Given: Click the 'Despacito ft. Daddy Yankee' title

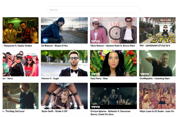Looking at the screenshot, I should tap(18, 46).
